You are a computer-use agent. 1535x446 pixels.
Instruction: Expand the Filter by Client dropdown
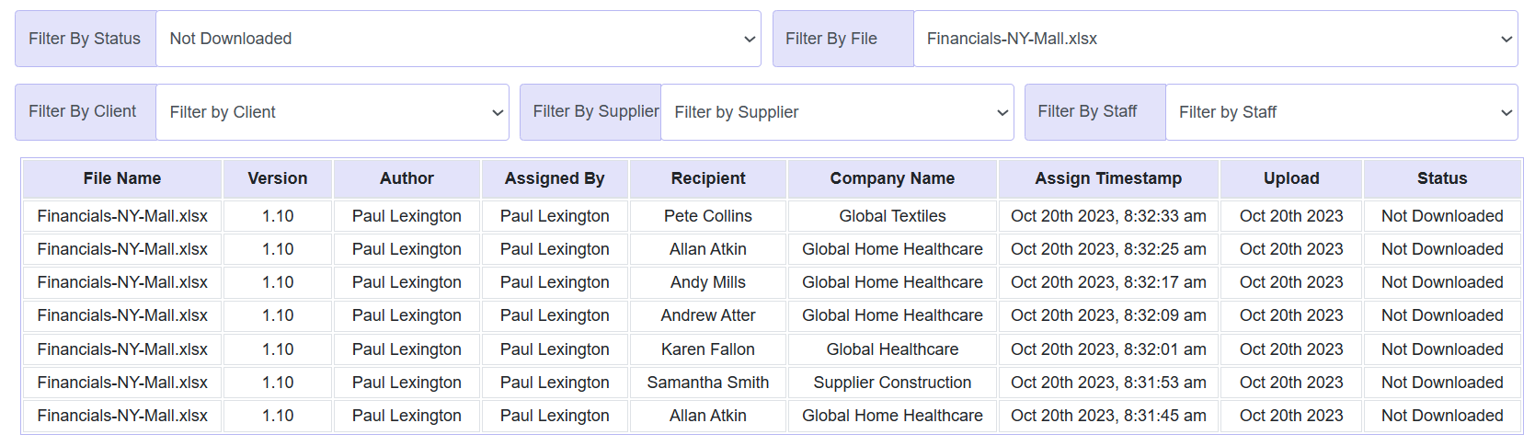(x=332, y=112)
